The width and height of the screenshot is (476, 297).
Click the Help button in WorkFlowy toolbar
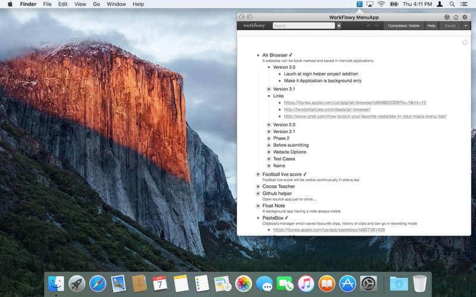[x=431, y=26]
